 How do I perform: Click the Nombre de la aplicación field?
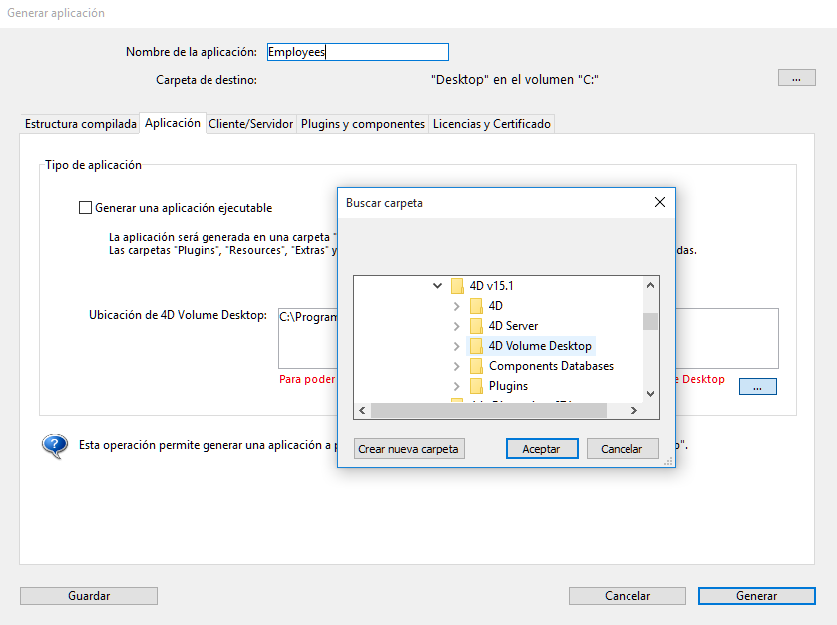[357, 52]
